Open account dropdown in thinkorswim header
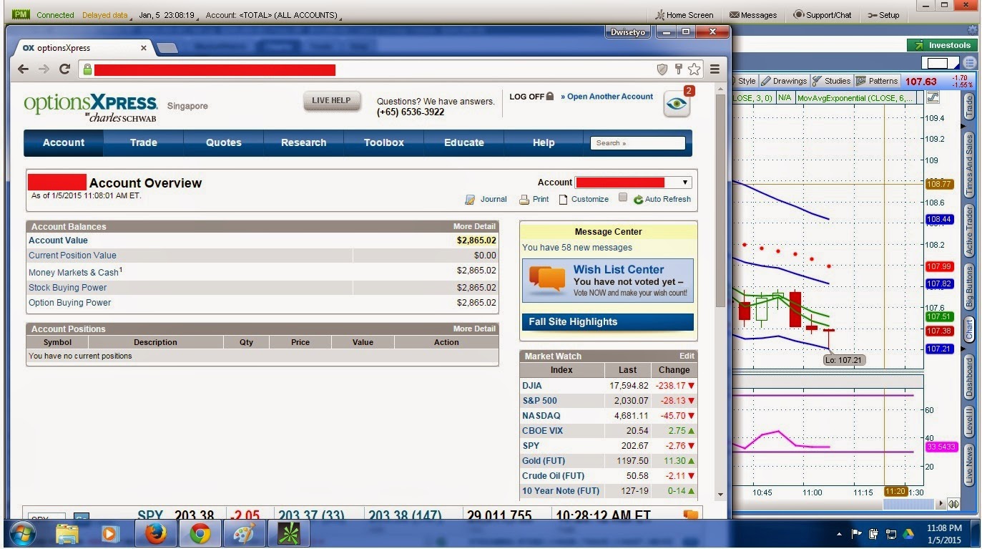The height and width of the screenshot is (549, 982). (x=273, y=15)
